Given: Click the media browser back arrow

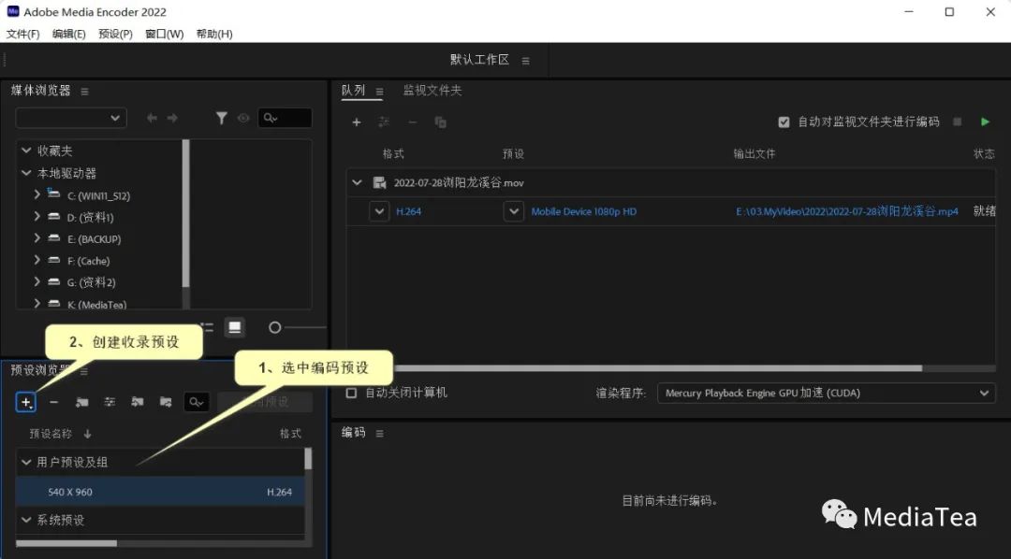Looking at the screenshot, I should [x=153, y=118].
